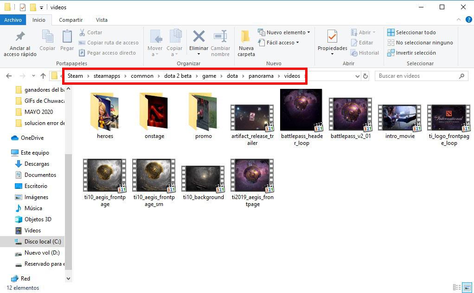Image resolution: width=474 pixels, height=293 pixels.
Task: Go up one folder level
Action: pos(43,76)
